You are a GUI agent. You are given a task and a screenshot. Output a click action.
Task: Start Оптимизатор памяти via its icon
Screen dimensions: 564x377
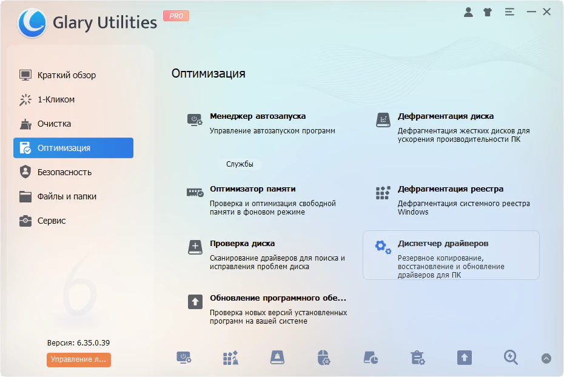click(195, 193)
